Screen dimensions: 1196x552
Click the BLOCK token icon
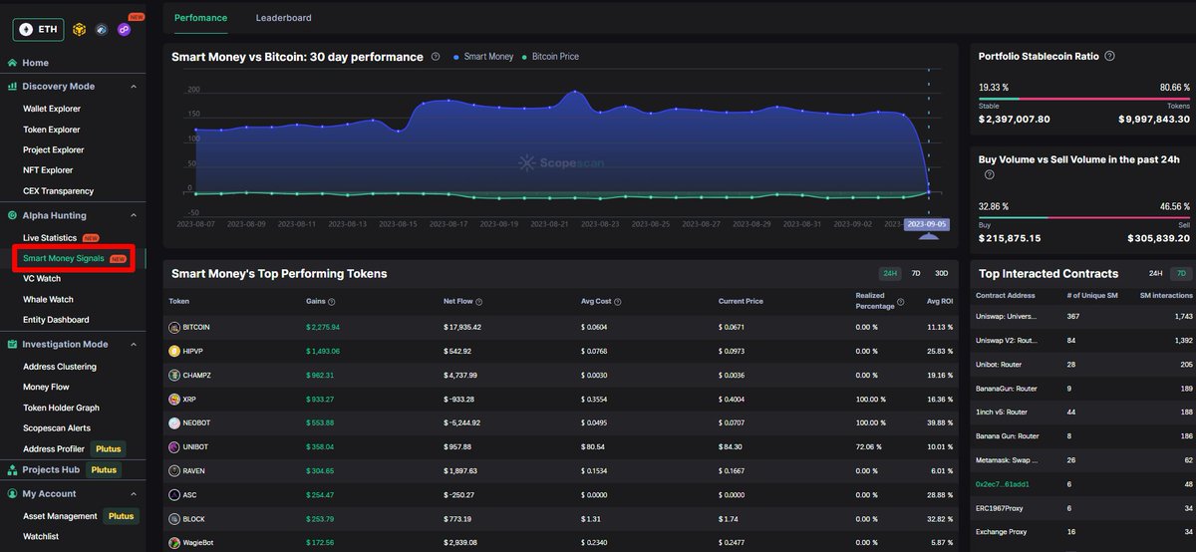click(x=174, y=519)
